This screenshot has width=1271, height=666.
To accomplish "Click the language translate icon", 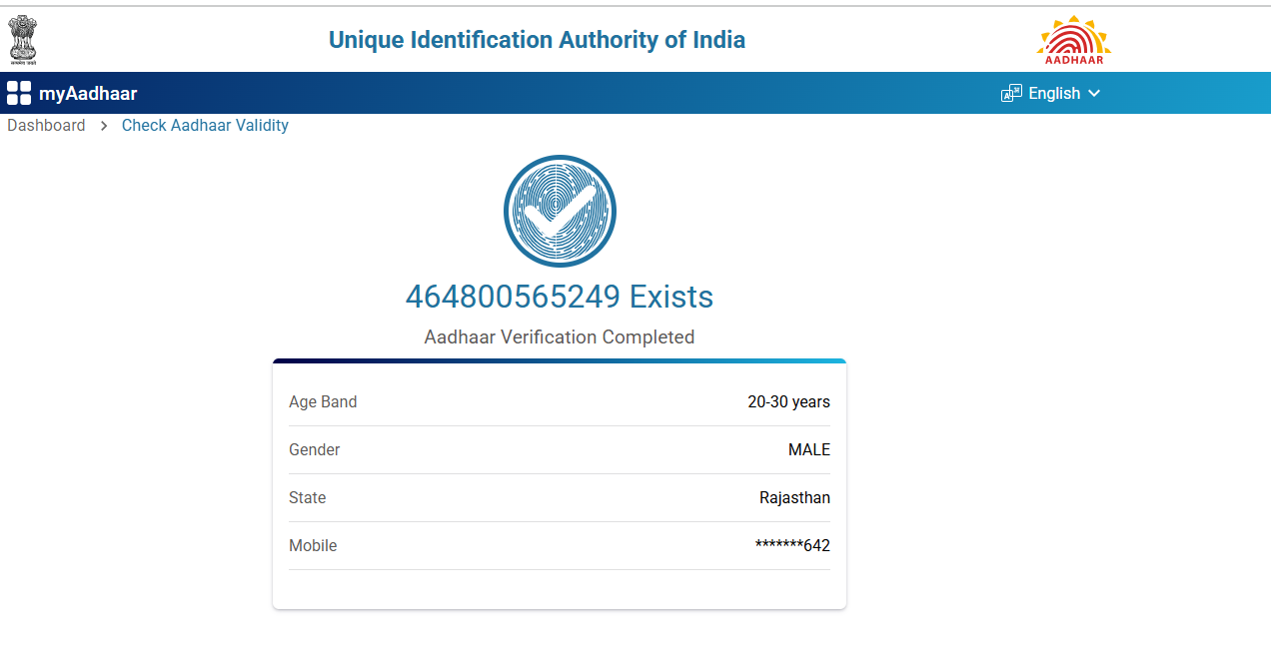I will pos(1011,94).
